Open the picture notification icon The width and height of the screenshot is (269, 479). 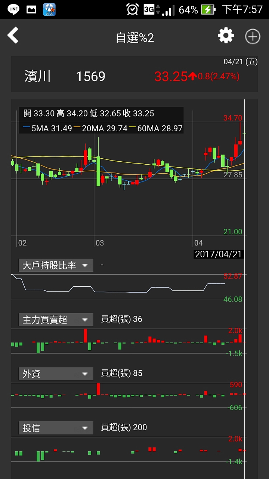pyautogui.click(x=31, y=9)
